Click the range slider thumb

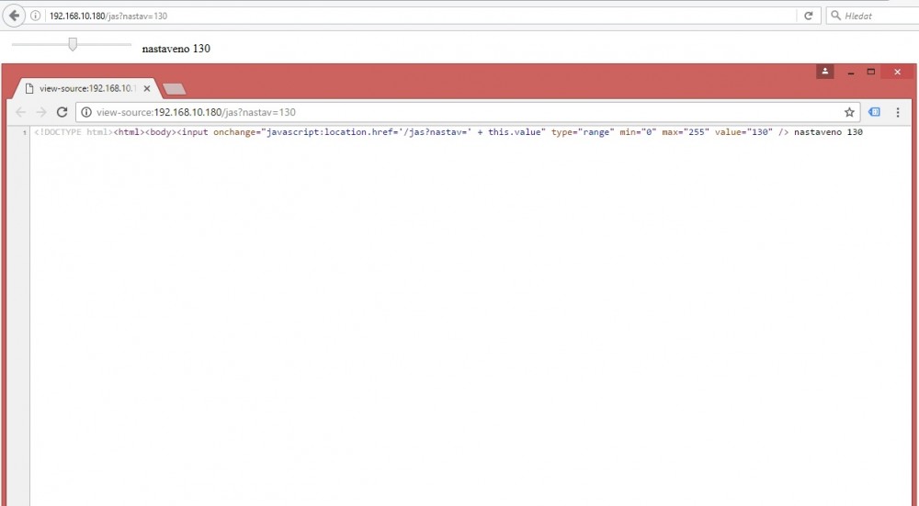[73, 44]
